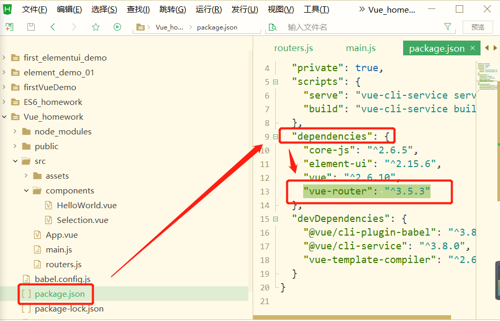Screen dimensions: 500x321
Task: Open HelloWorld.vue in the tree
Action: 87,205
